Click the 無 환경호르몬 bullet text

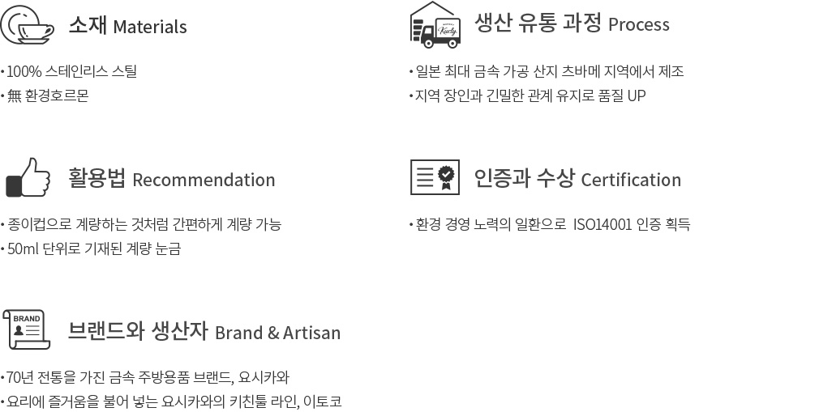pos(45,96)
